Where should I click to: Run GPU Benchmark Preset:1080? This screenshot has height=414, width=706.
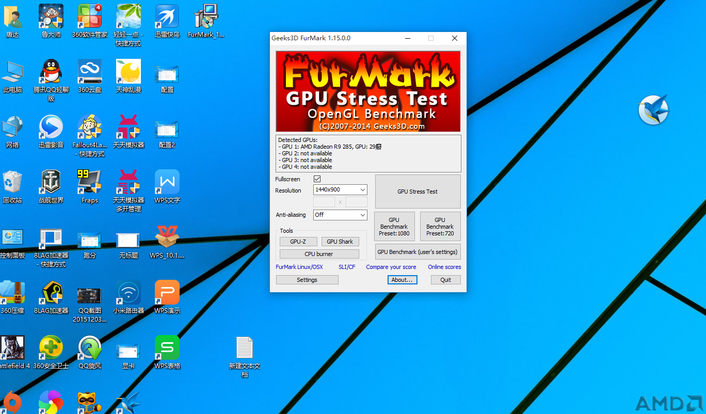click(x=394, y=226)
